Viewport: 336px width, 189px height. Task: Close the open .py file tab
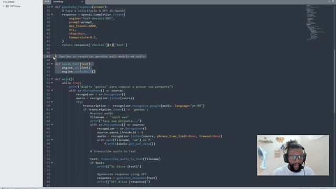pyautogui.click(x=82, y=2)
